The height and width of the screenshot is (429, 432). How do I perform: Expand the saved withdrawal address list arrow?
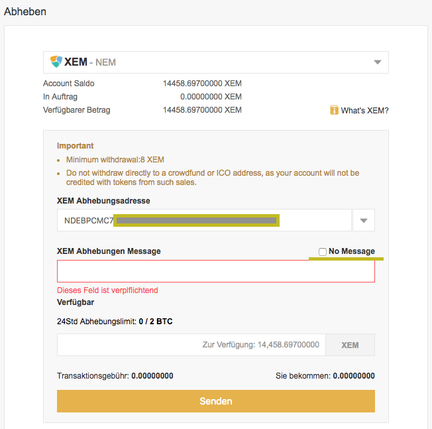click(363, 220)
